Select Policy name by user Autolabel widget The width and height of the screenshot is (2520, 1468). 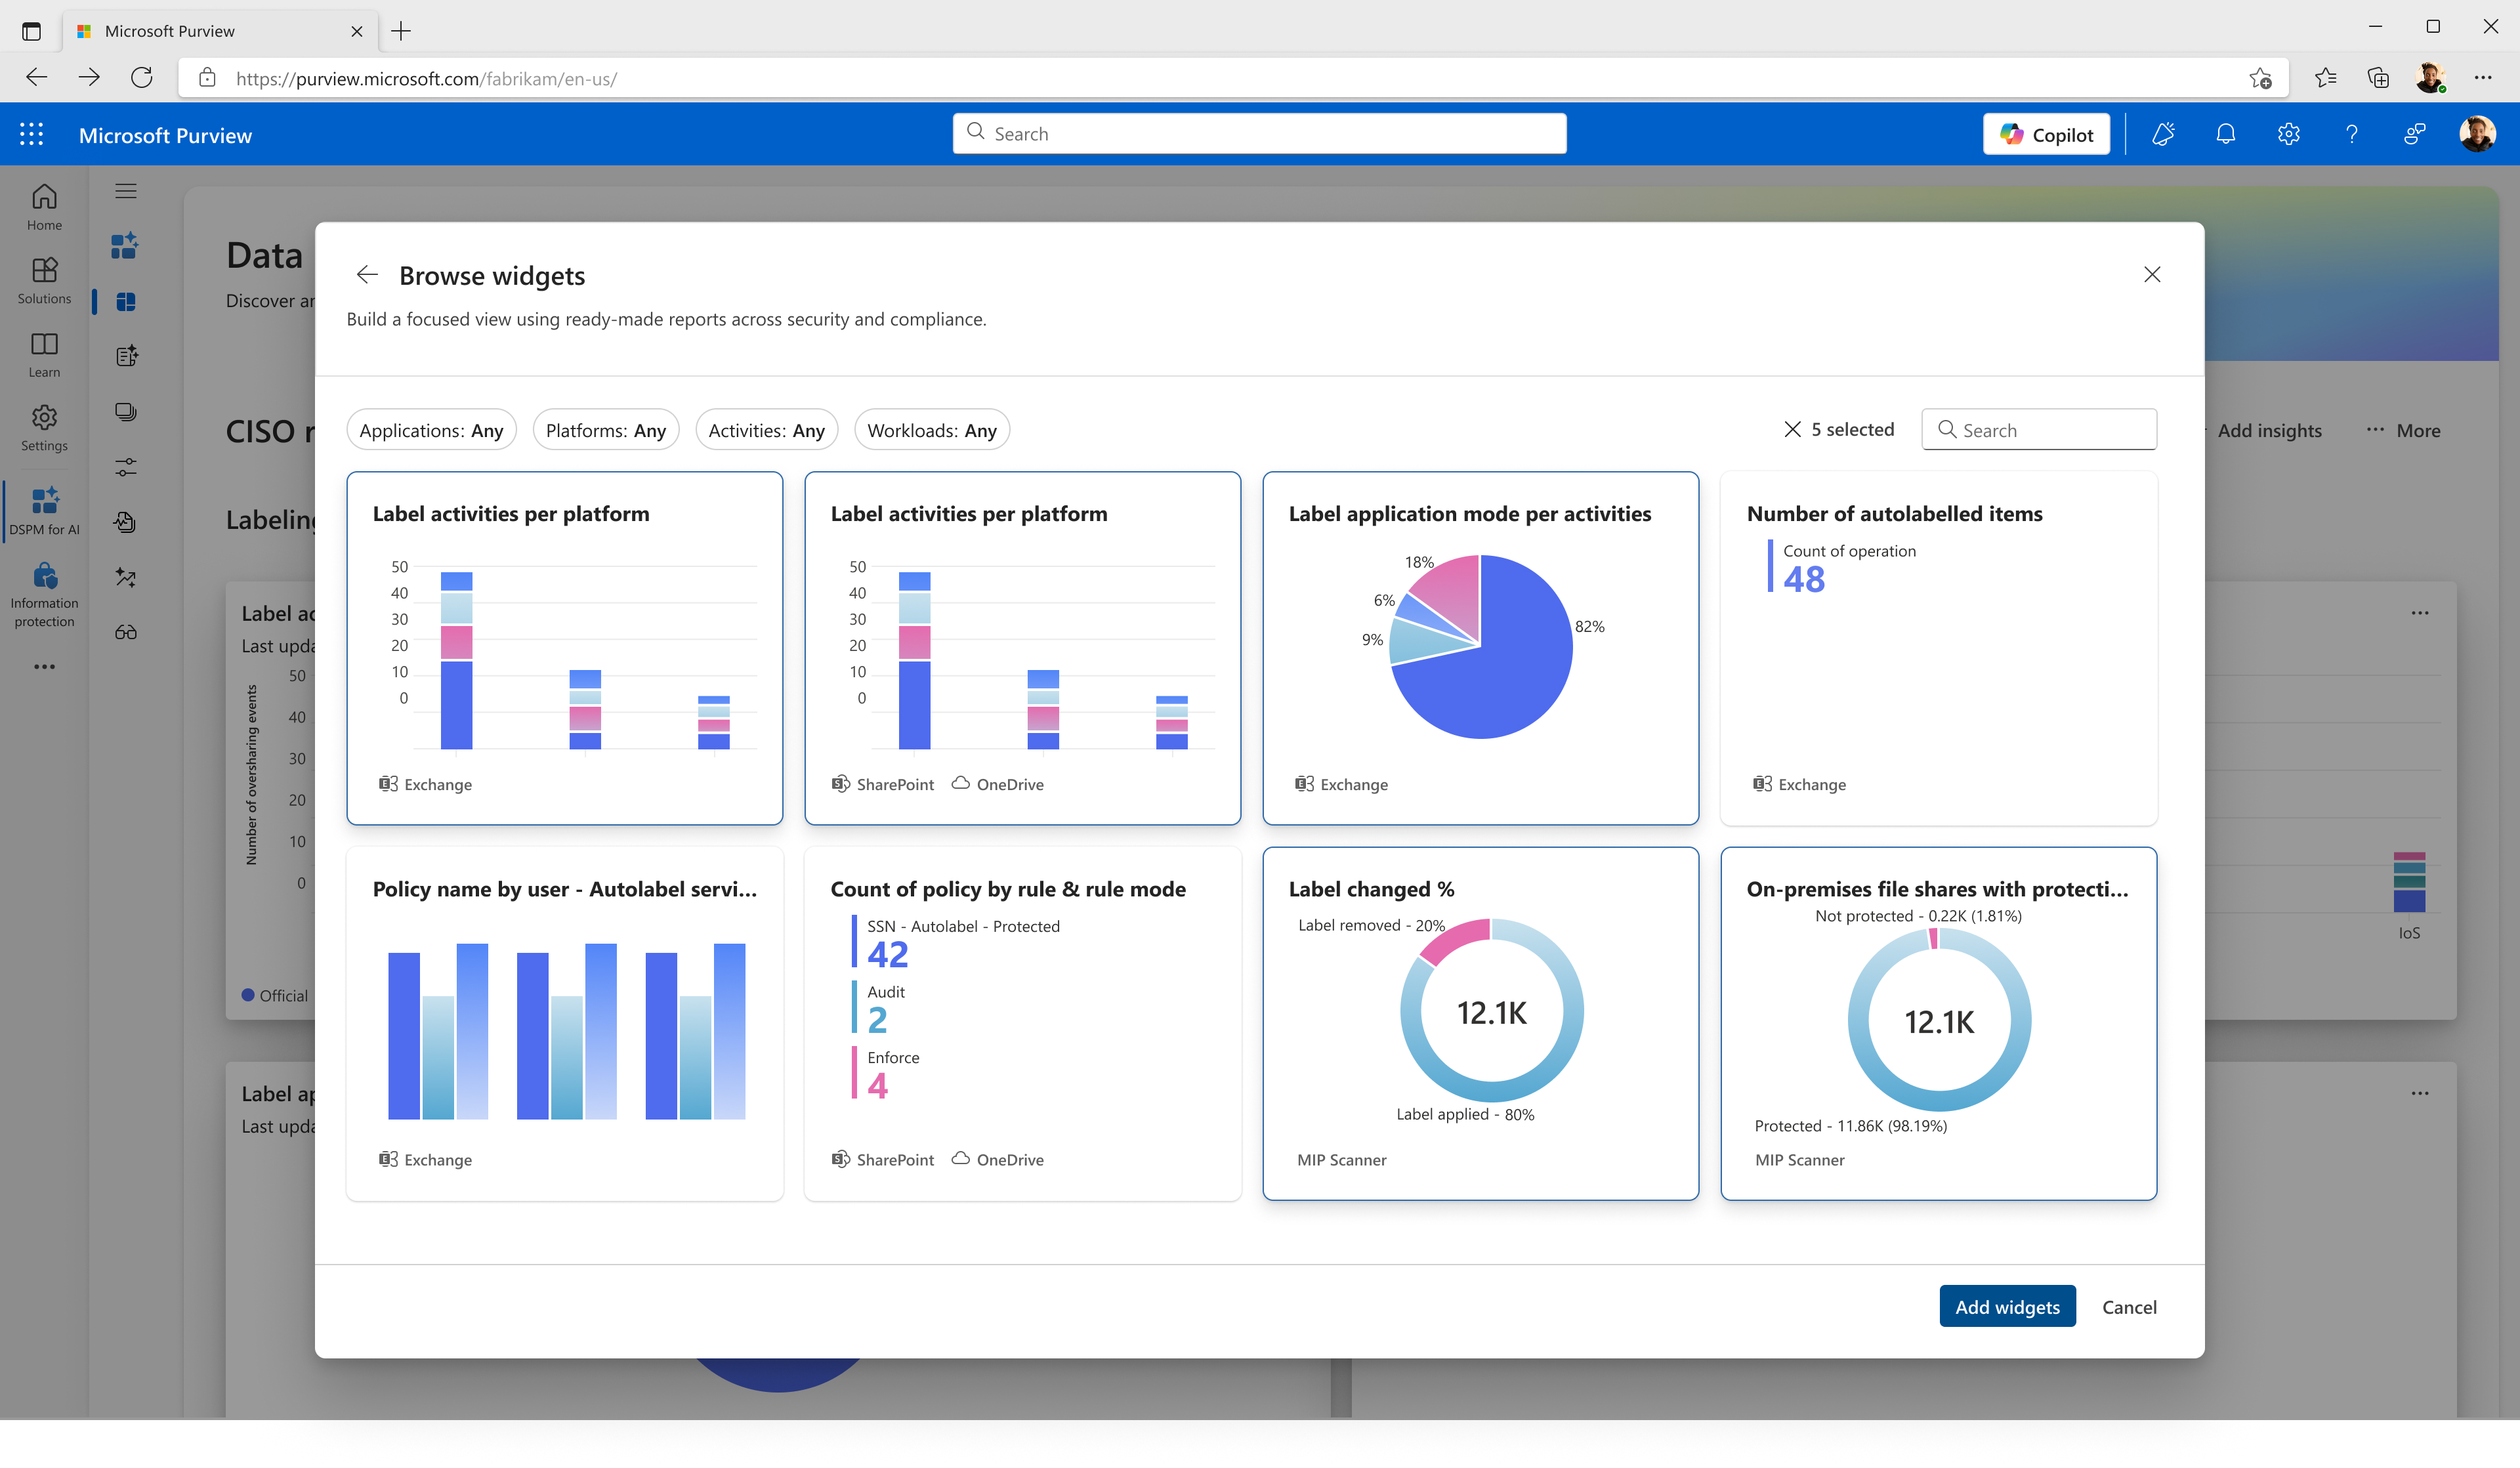[565, 1024]
